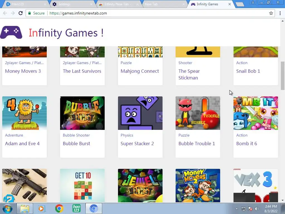
Task: Switch to the New Tab tab
Action: click(x=164, y=4)
